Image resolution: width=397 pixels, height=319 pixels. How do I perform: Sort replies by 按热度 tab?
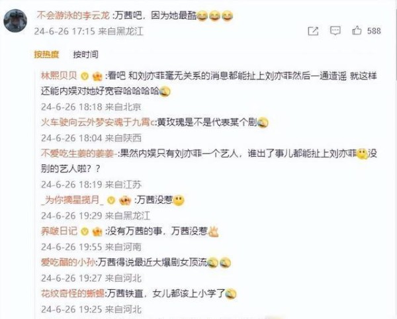click(46, 54)
